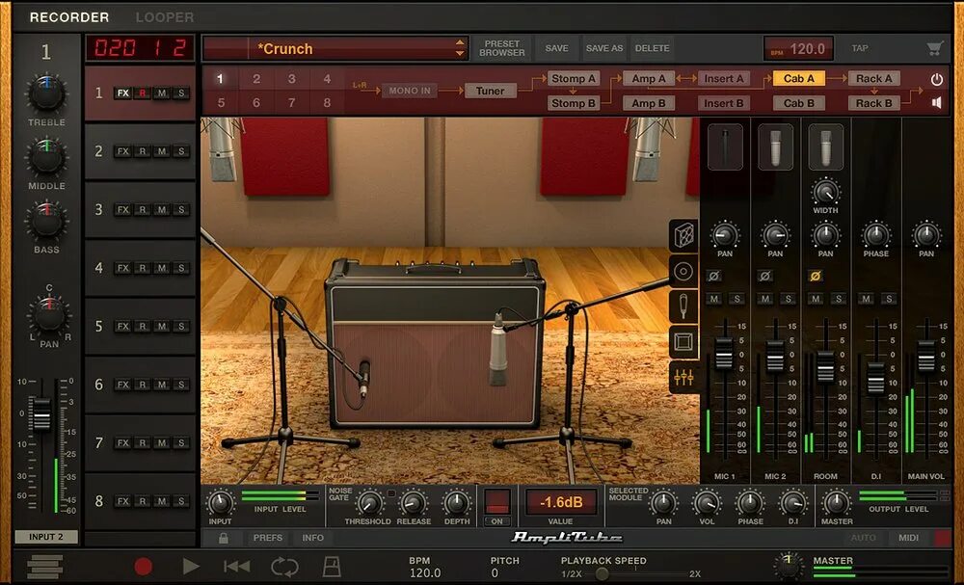Click the SAVE AS button
The image size is (964, 585).
tap(603, 47)
